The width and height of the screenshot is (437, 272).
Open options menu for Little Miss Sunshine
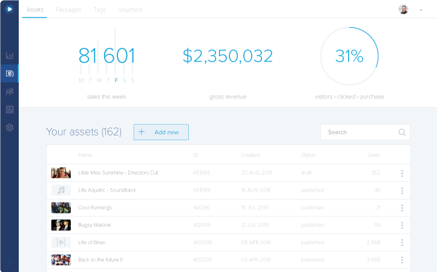point(402,173)
